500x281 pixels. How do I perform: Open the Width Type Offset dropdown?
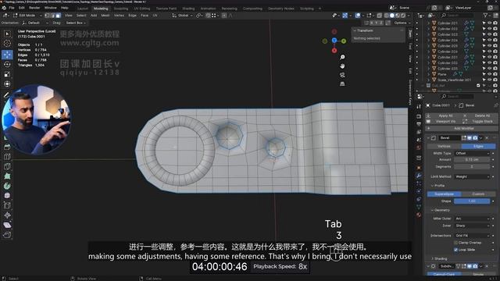(x=472, y=153)
